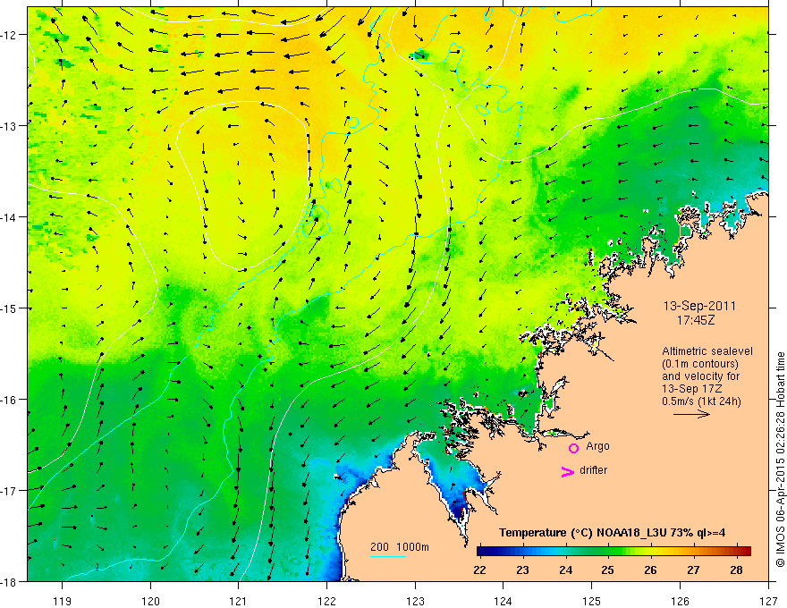Click longitude axis label 127

click(768, 601)
